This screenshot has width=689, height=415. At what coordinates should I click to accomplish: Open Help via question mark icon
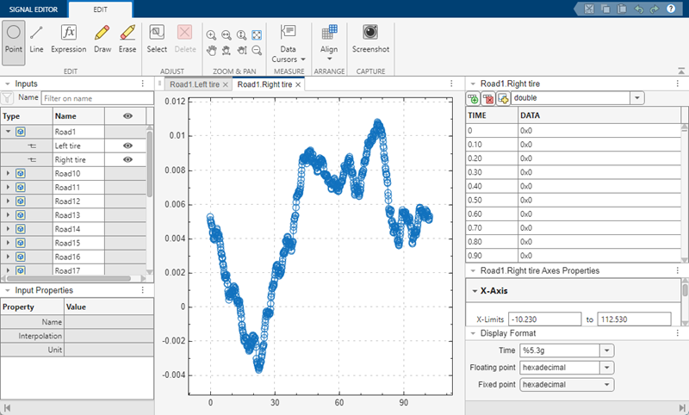[671, 9]
